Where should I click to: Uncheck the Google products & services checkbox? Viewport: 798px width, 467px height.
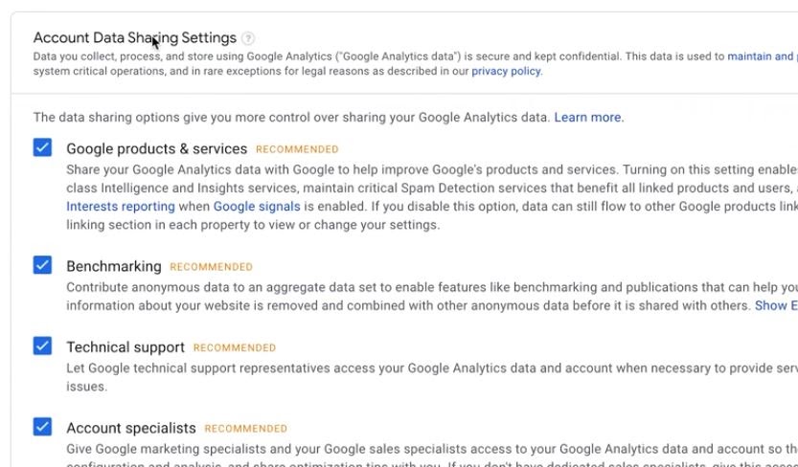point(42,147)
